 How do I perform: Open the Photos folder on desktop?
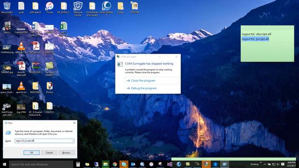(50, 87)
